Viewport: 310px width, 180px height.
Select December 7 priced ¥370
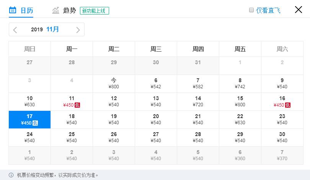coord(282,156)
